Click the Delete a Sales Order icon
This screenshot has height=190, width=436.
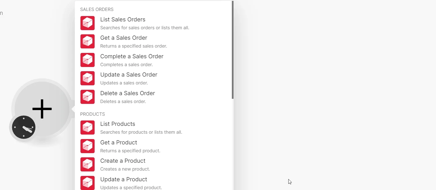tap(88, 97)
